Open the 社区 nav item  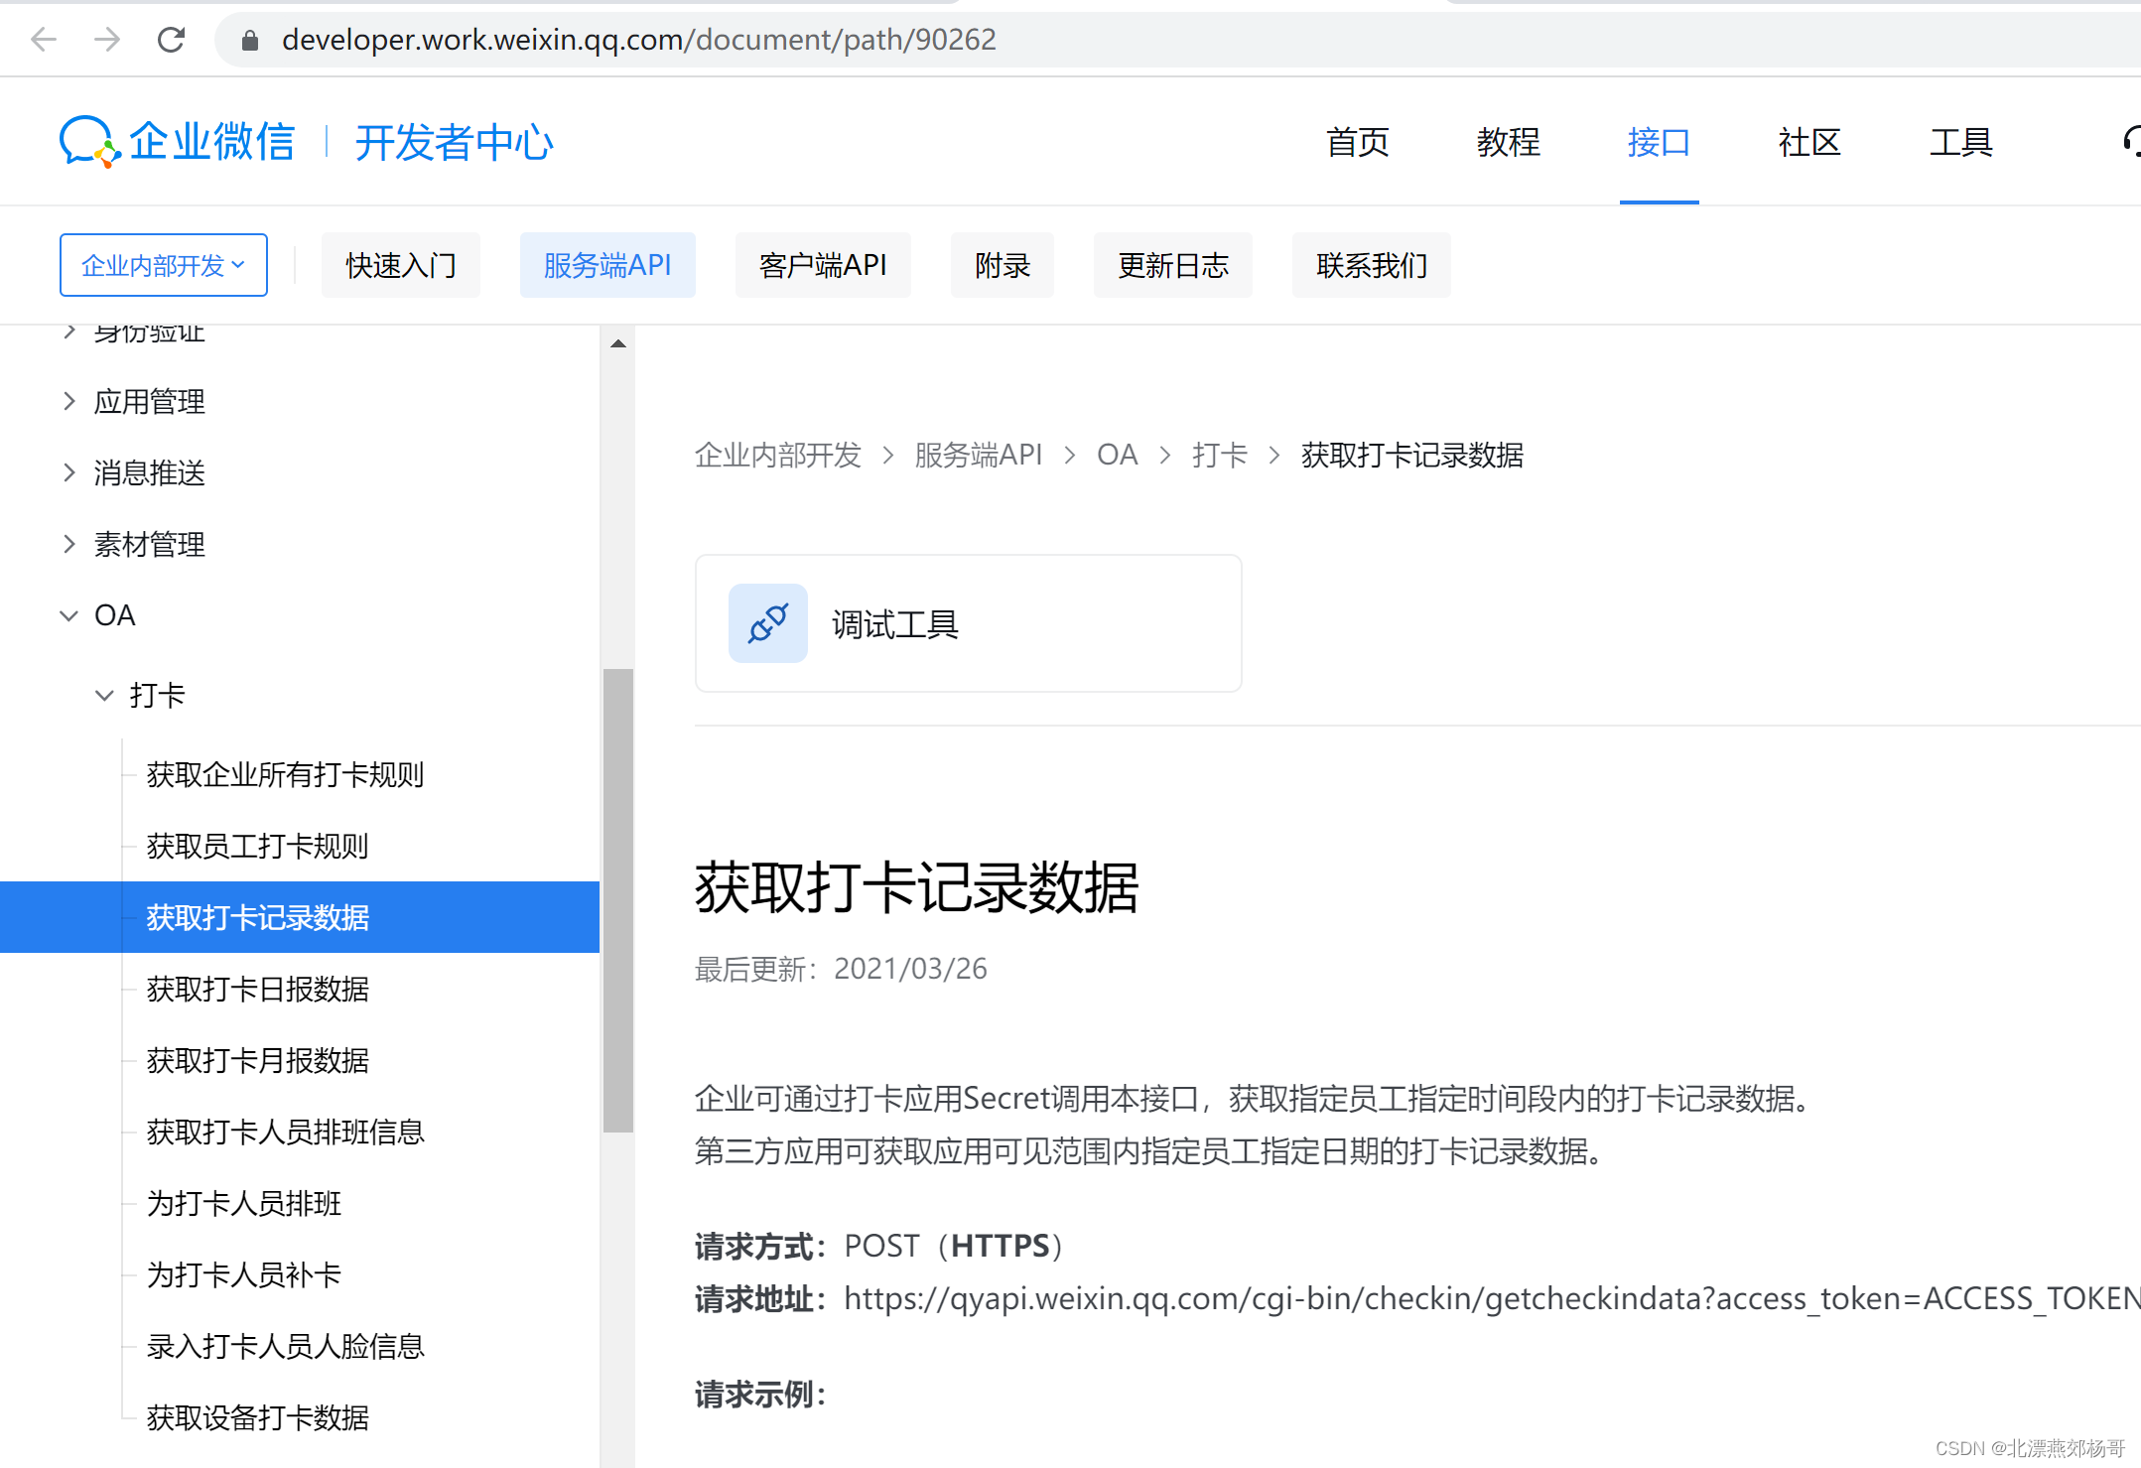coord(1809,142)
